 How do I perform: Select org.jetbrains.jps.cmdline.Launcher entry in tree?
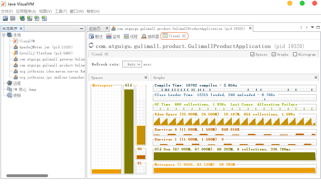coord(52,78)
